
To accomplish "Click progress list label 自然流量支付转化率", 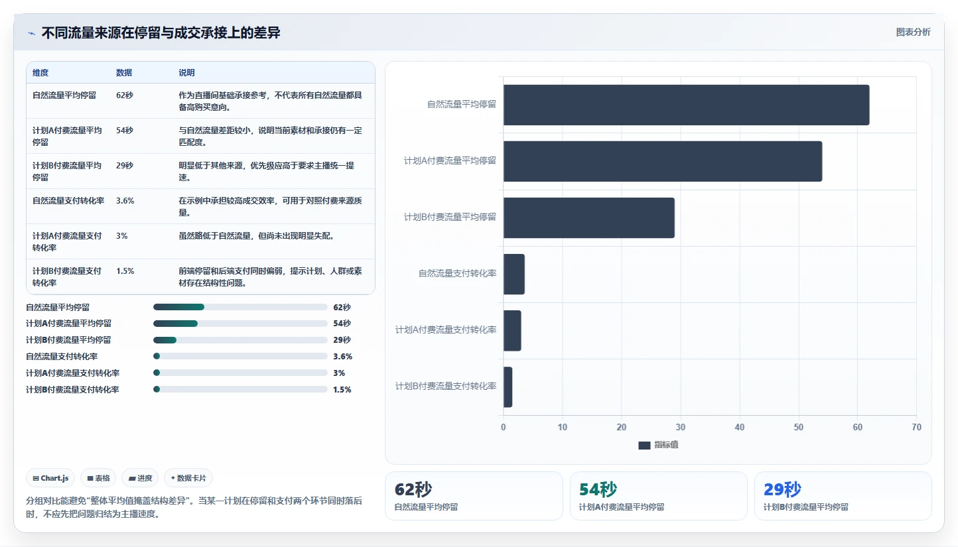I will 62,357.
